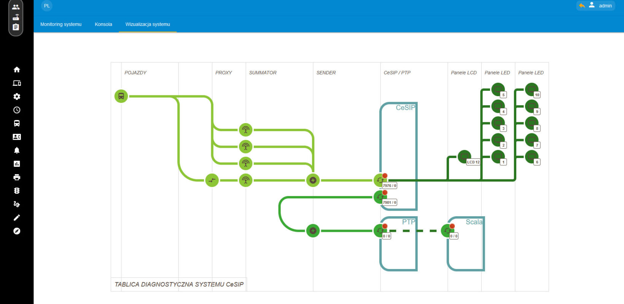
Task: Click the CeSIP group box label
Action: click(x=406, y=108)
